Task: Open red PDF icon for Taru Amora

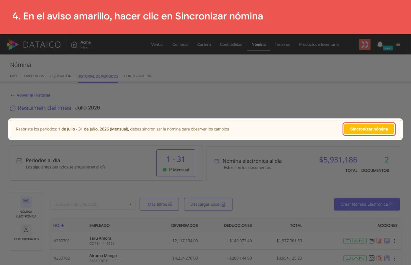Action: pos(379,241)
